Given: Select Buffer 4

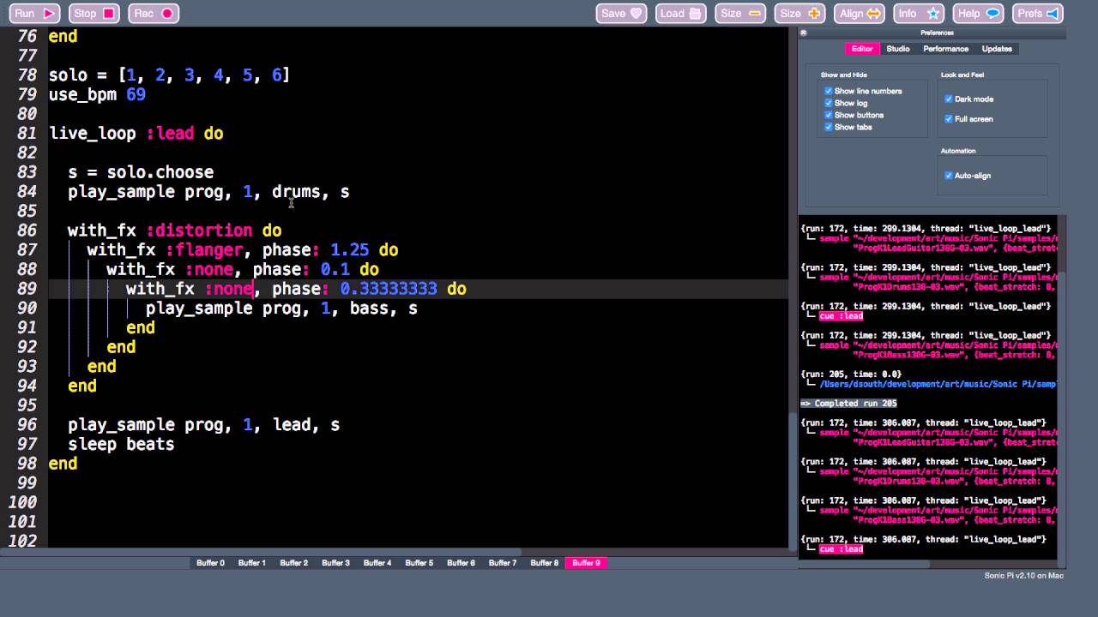Looking at the screenshot, I should point(377,563).
